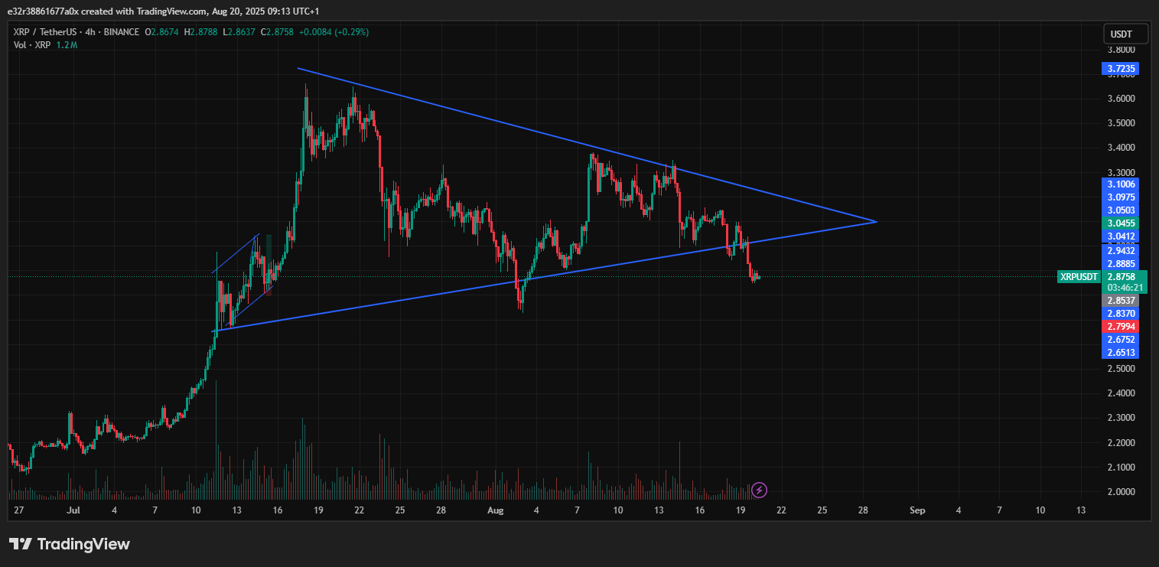Click Aug on the date axis

[x=495, y=510]
